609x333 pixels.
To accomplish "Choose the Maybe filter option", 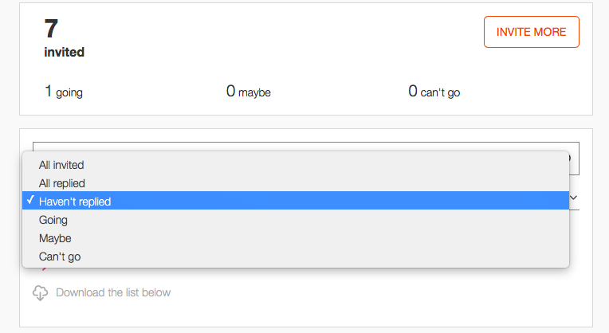I will point(296,238).
